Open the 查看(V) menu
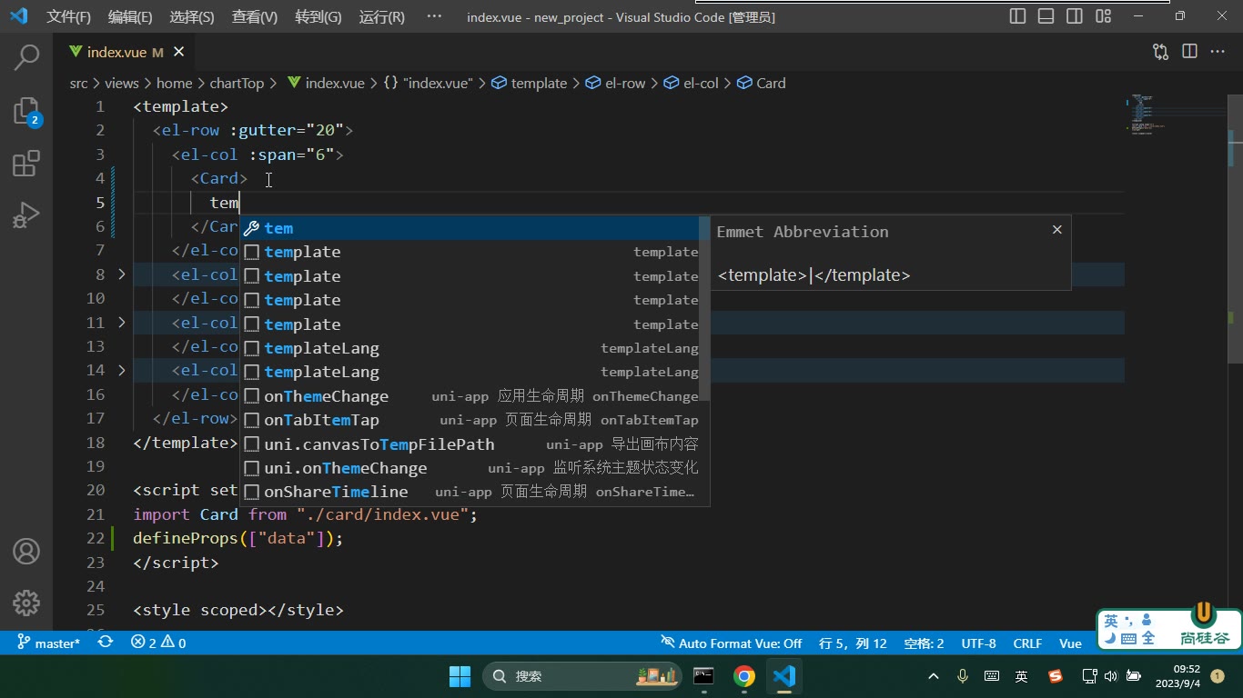 point(255,16)
